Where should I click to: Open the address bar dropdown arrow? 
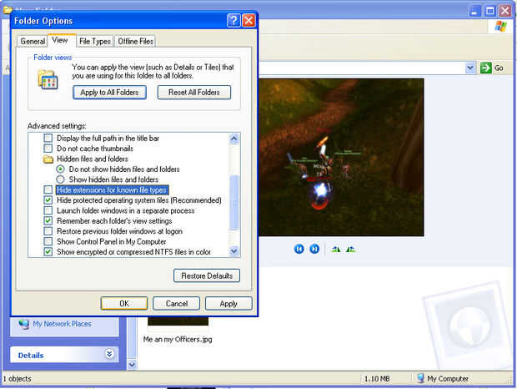(x=469, y=68)
